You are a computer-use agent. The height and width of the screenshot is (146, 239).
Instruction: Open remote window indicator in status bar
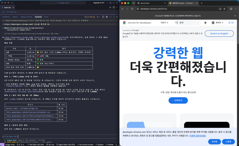tap(2, 145)
